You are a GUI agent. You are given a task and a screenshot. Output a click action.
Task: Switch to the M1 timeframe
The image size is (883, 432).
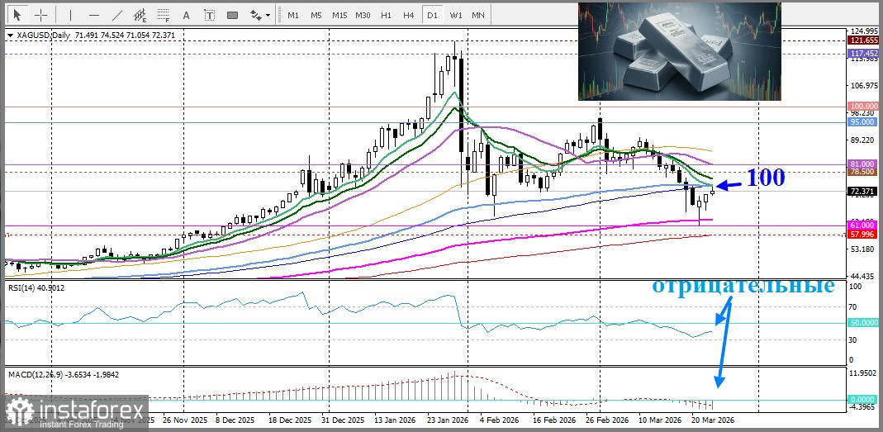coord(293,15)
